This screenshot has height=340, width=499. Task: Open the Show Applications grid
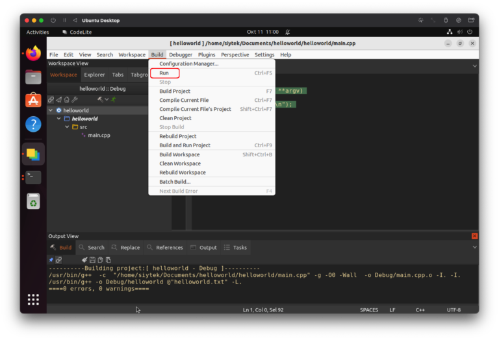coord(33,299)
